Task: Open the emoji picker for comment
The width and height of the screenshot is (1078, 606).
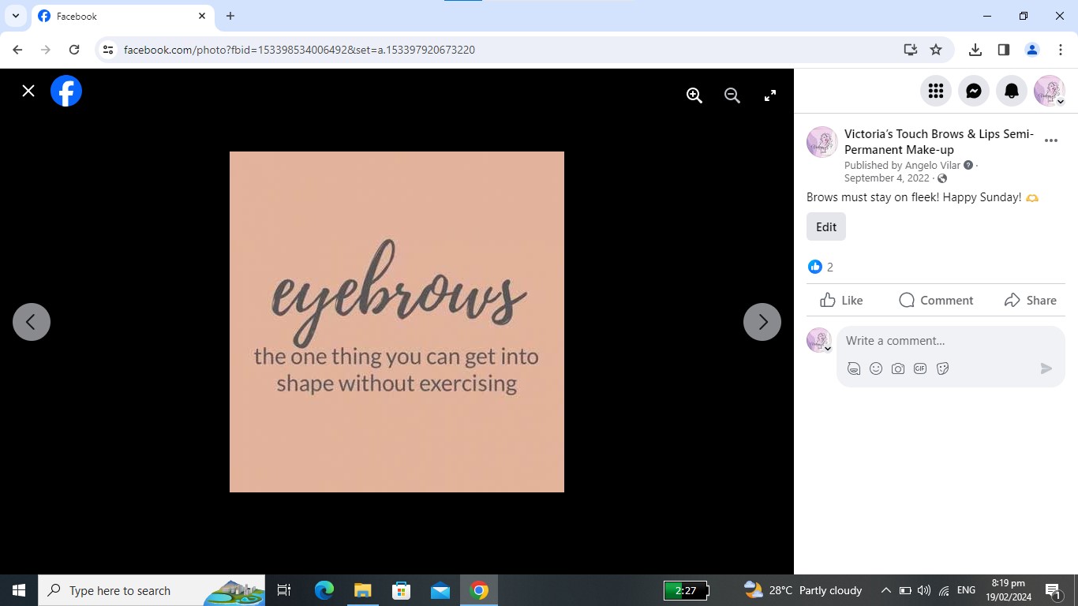Action: [x=875, y=368]
